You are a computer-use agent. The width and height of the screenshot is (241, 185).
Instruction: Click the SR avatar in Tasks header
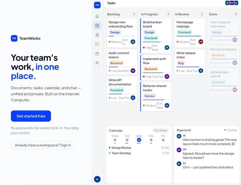coord(232,3)
